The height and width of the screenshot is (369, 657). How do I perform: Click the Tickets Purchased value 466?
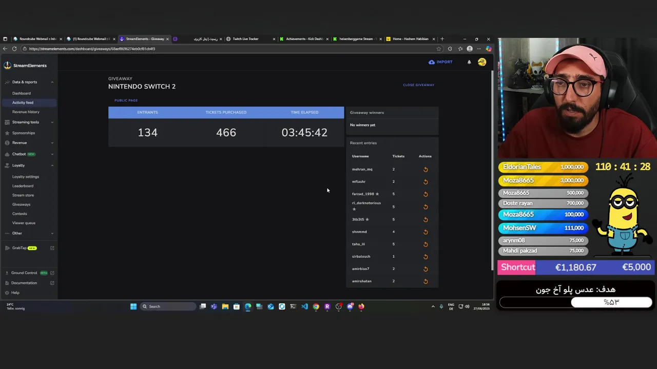tap(226, 133)
